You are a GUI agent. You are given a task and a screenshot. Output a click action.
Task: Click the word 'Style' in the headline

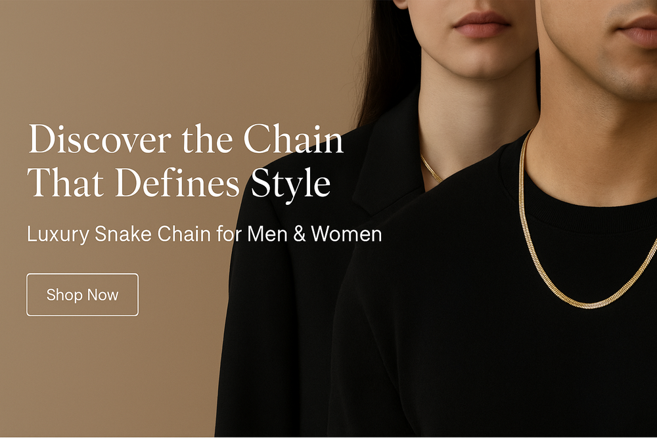[x=291, y=185]
